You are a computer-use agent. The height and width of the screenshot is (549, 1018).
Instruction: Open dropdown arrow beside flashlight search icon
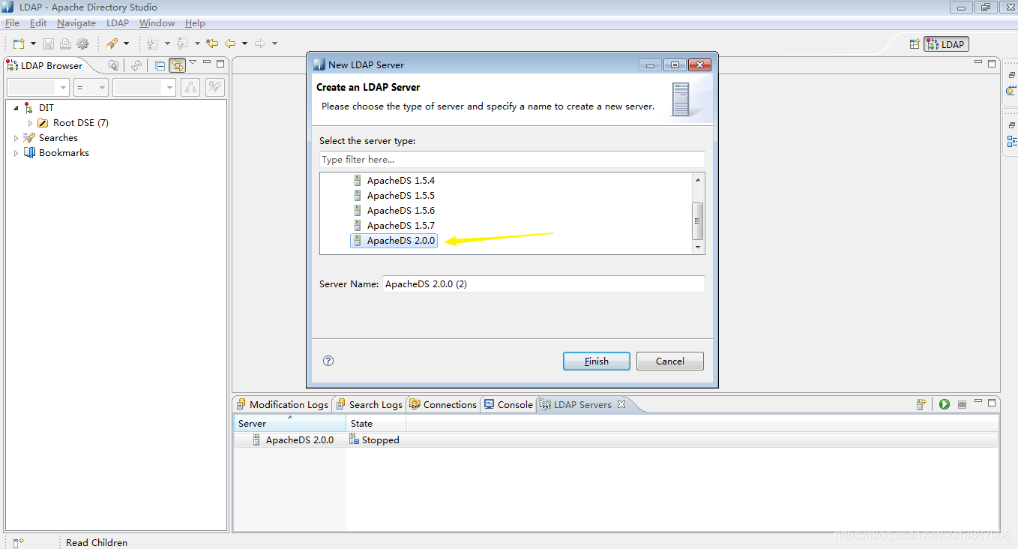coord(126,43)
